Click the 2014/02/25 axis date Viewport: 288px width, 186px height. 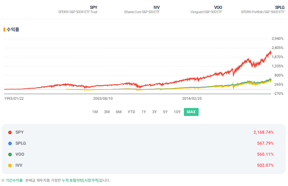[x=192, y=99]
